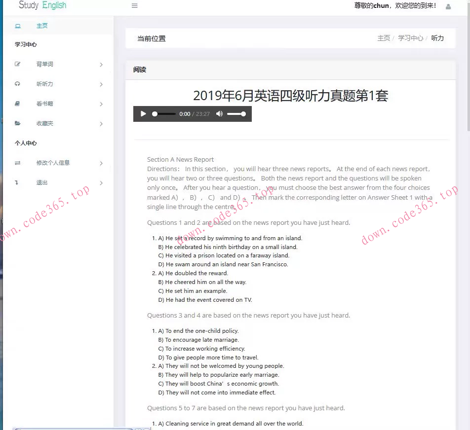Click the exchange arrows icon beside 修改个人信息

18,163
